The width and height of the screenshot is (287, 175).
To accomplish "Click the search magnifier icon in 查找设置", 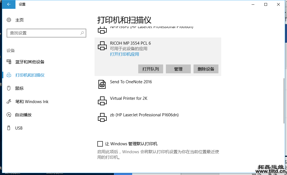I will click(x=82, y=33).
